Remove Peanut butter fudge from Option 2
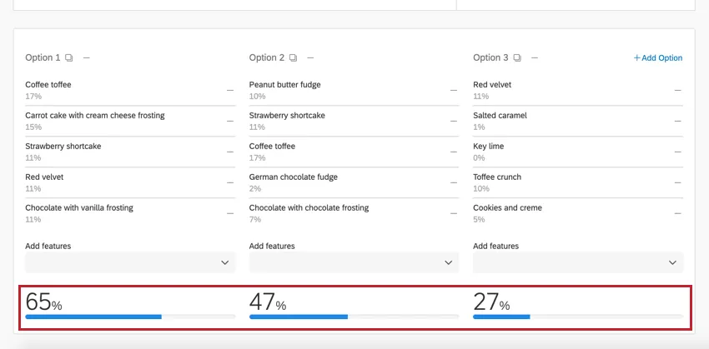 454,90
